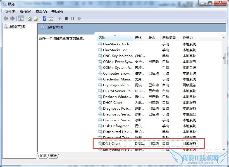
Task: Select the Credential Mana... service
Action: pyautogui.click(x=147, y=79)
